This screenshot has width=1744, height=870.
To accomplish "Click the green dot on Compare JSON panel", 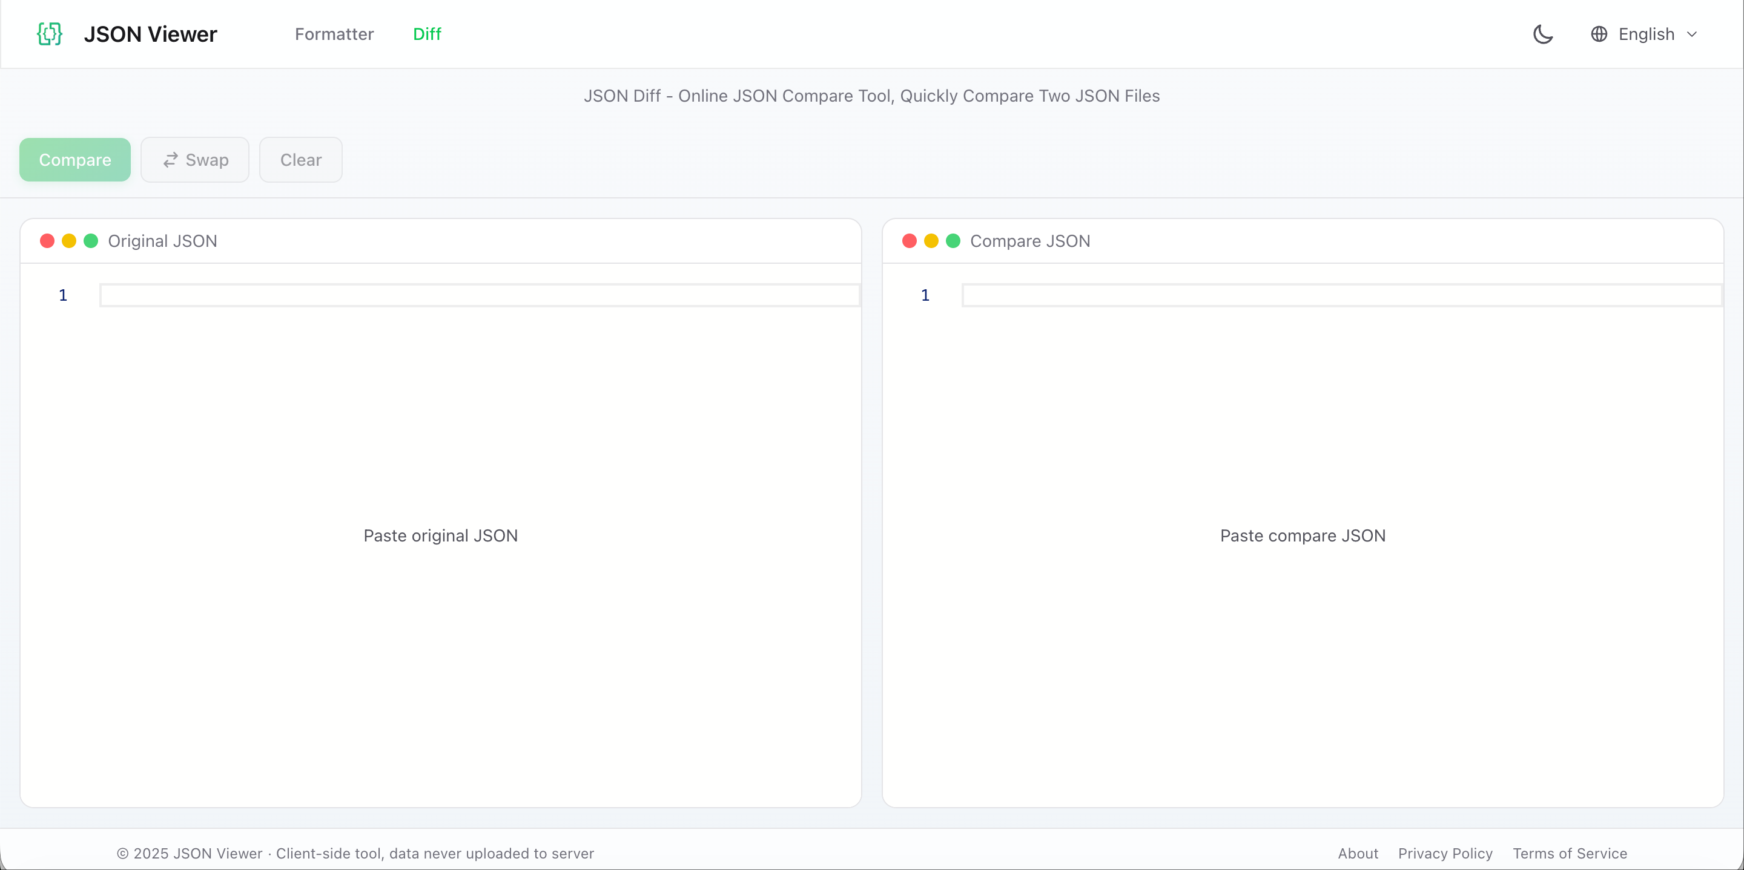I will pyautogui.click(x=953, y=241).
